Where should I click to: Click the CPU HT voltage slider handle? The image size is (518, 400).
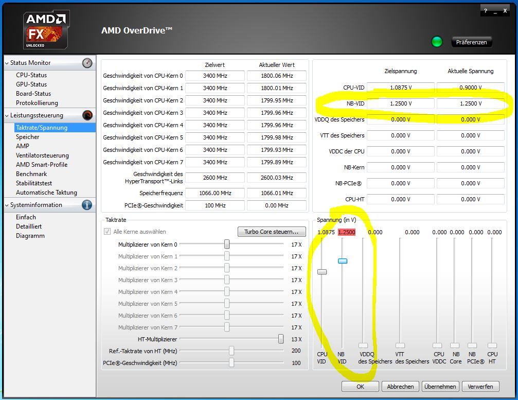[x=492, y=345]
